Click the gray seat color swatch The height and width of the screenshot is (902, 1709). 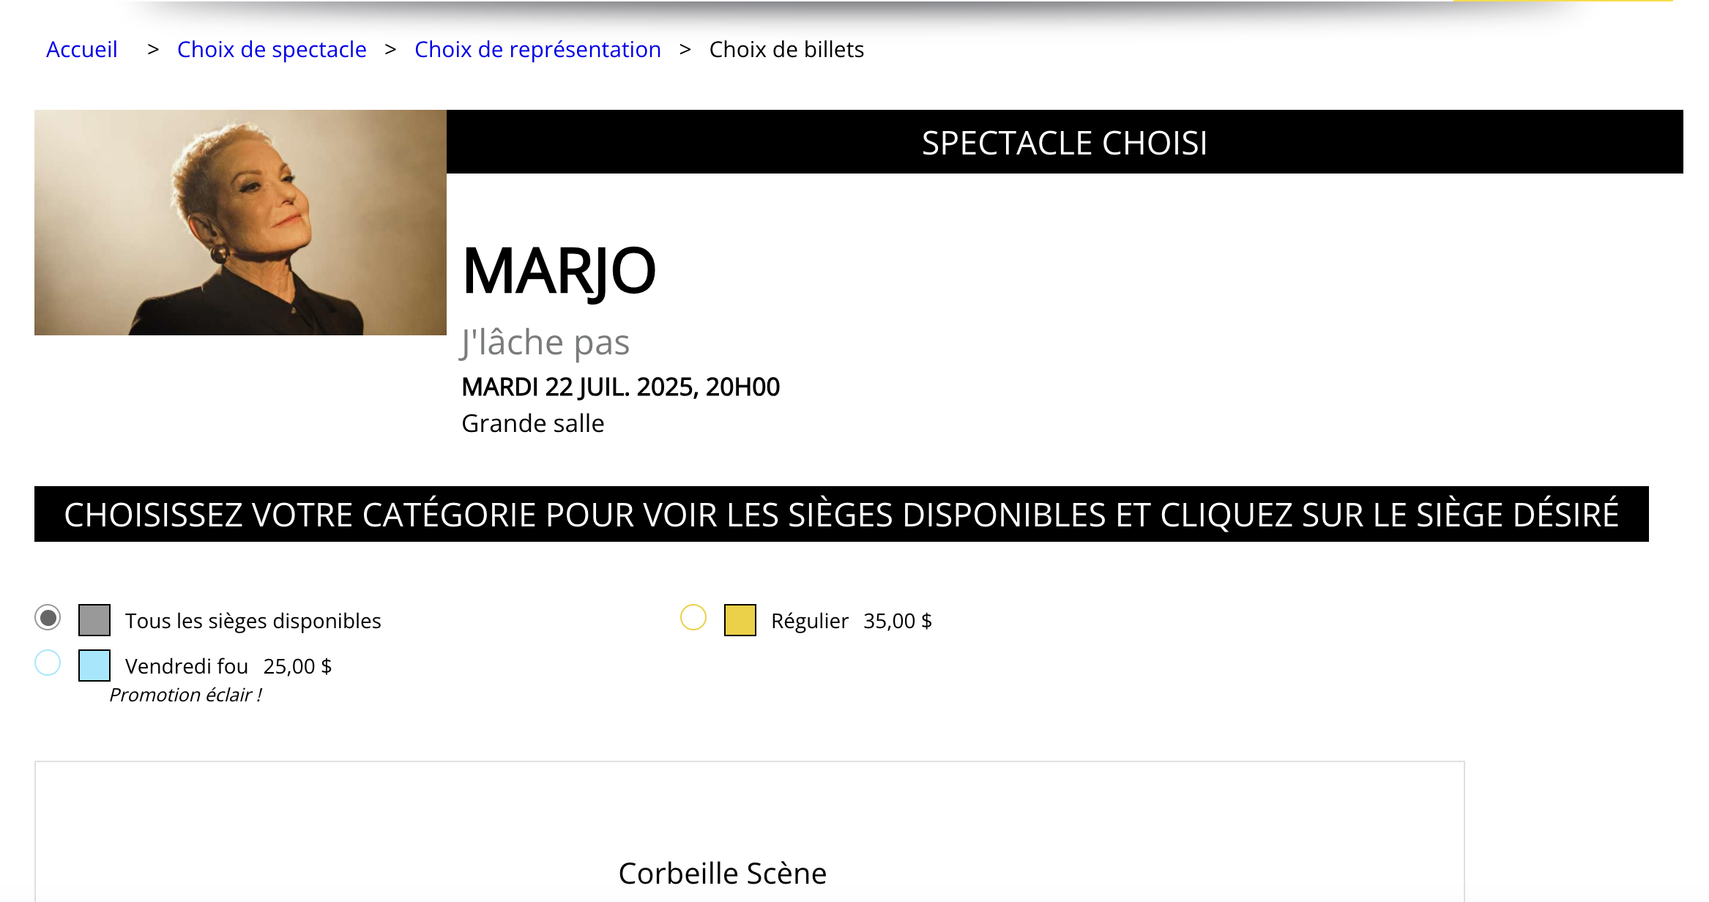pyautogui.click(x=94, y=620)
